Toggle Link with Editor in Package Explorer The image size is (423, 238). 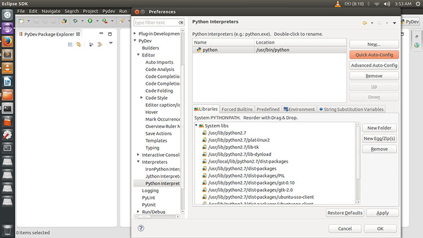[x=78, y=44]
